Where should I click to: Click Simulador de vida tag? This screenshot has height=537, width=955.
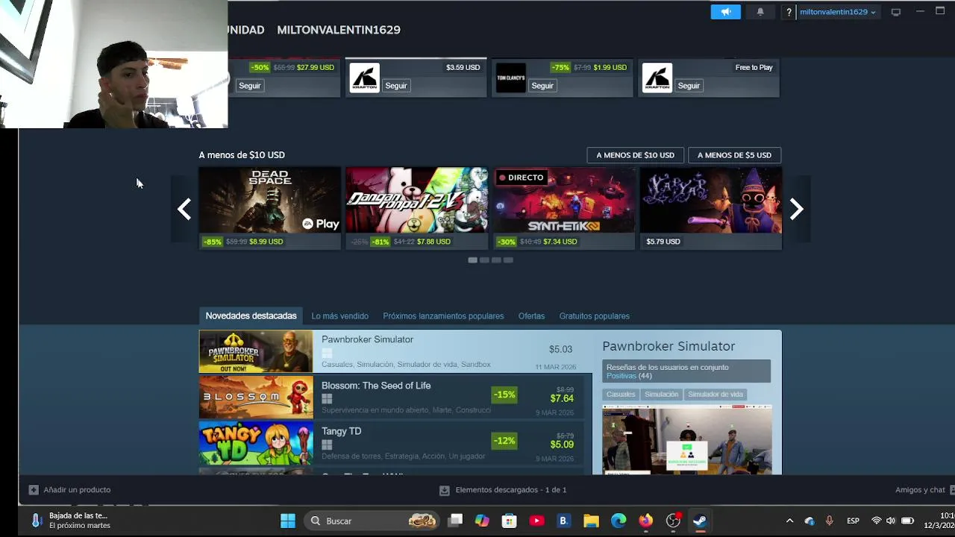pyautogui.click(x=715, y=395)
